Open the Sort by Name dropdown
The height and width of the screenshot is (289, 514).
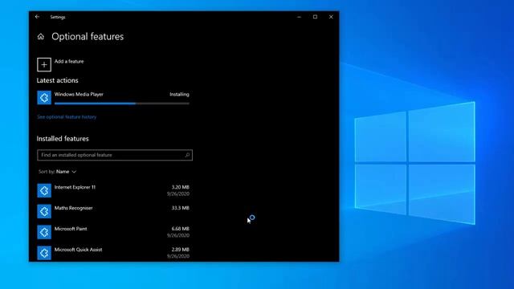[57, 172]
